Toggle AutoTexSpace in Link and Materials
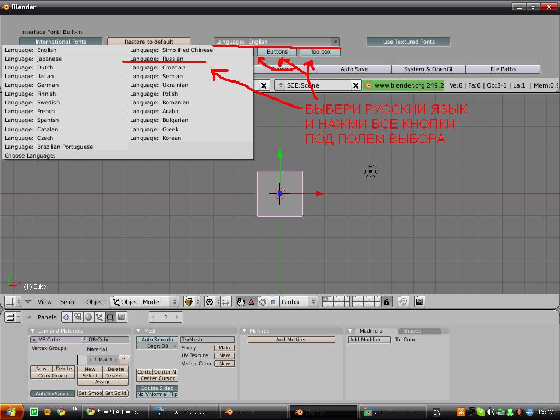This screenshot has width=560, height=420. [x=52, y=393]
